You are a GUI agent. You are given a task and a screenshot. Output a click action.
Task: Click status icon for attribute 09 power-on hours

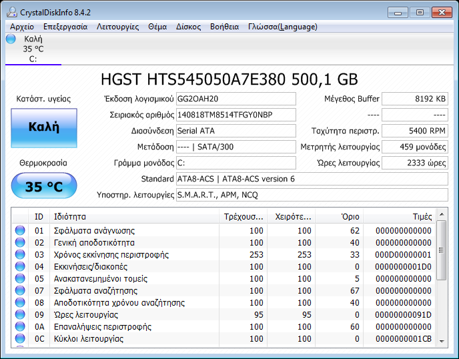pos(20,315)
